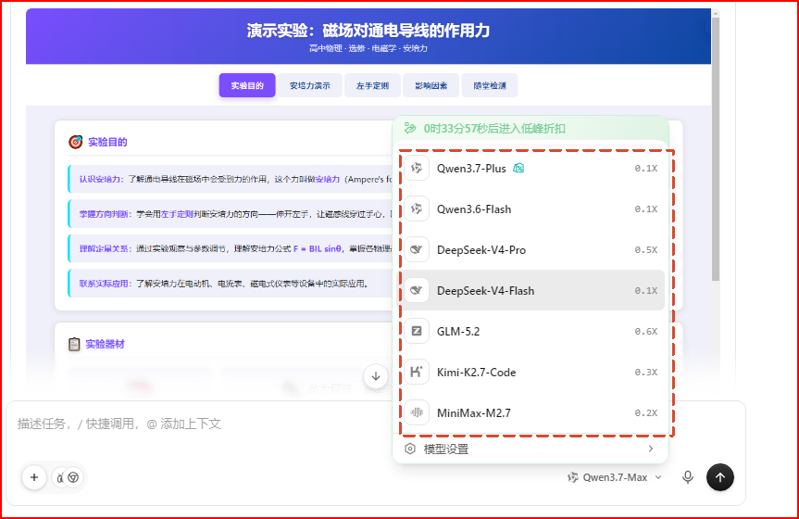Image resolution: width=799 pixels, height=519 pixels.
Task: Expand the 模型设置 chevron arrow
Action: pos(651,449)
